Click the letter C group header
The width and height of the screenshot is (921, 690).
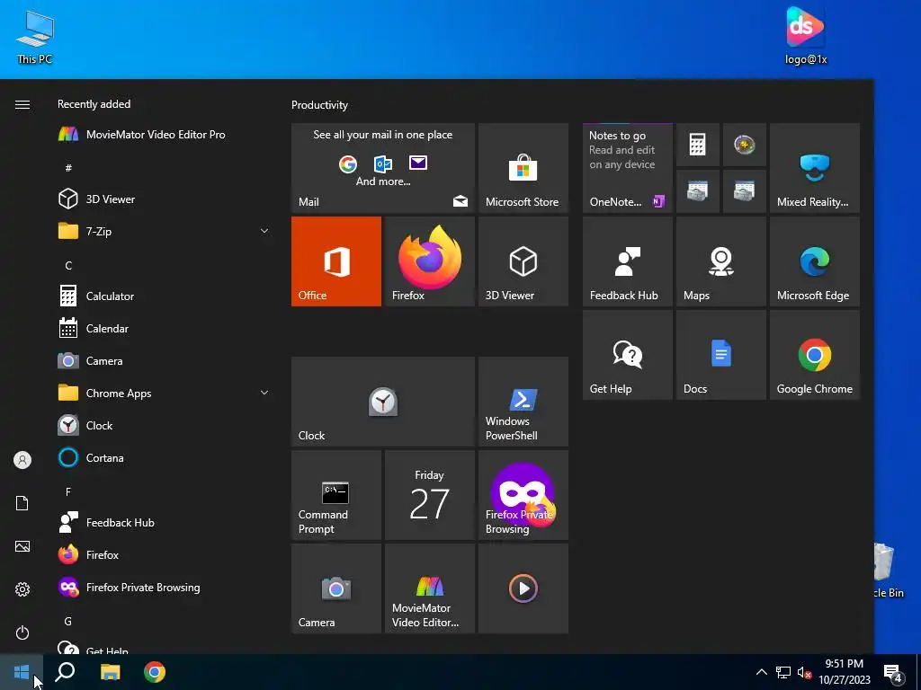tap(68, 265)
